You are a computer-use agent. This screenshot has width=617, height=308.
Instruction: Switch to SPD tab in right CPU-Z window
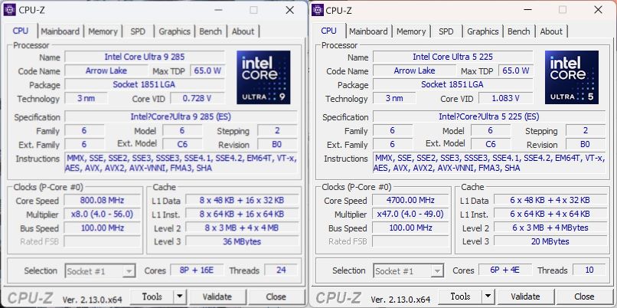click(446, 31)
